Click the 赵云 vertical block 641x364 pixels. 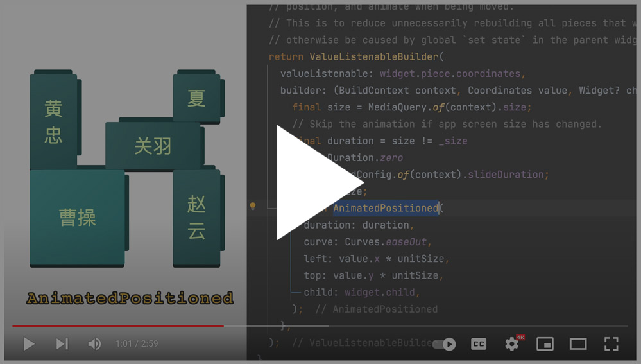click(x=196, y=218)
